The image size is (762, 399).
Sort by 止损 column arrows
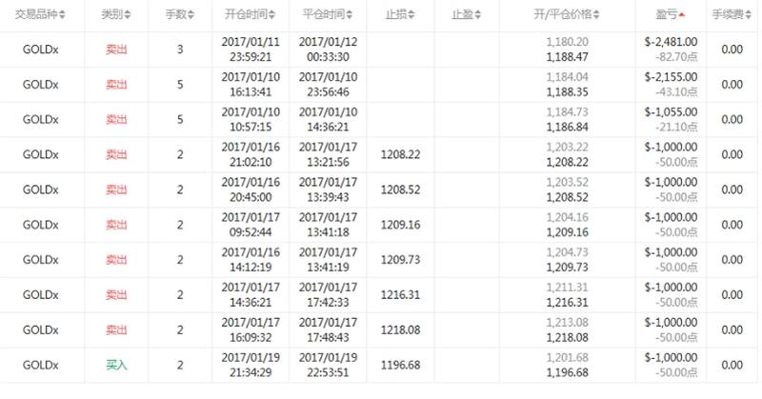pyautogui.click(x=411, y=15)
